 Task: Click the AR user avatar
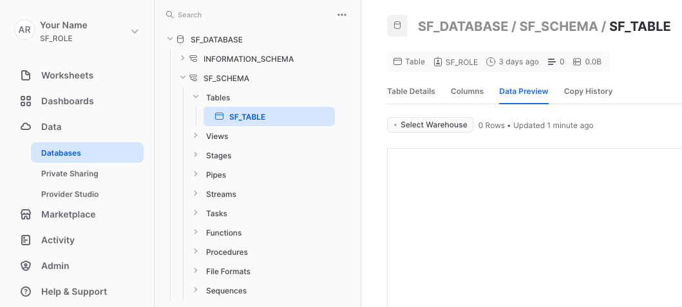click(x=24, y=30)
